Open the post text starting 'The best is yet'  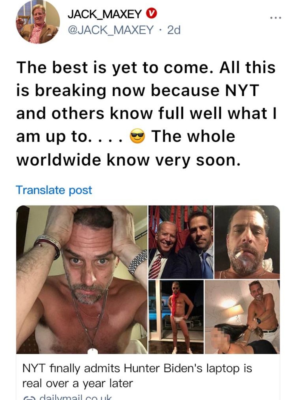pos(146,113)
